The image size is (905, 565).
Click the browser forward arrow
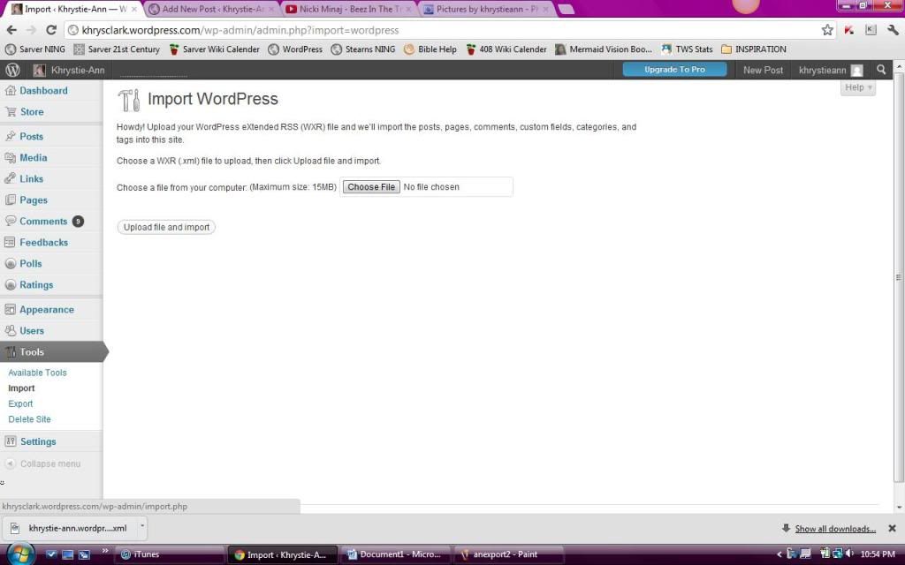[31, 30]
